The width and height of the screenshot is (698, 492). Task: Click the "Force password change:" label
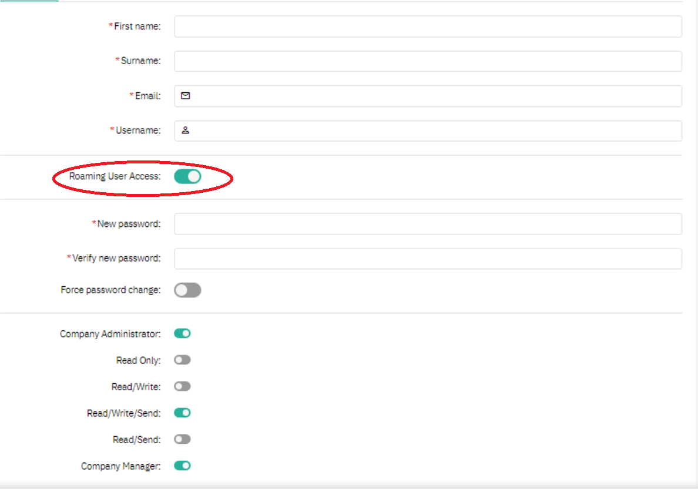110,290
